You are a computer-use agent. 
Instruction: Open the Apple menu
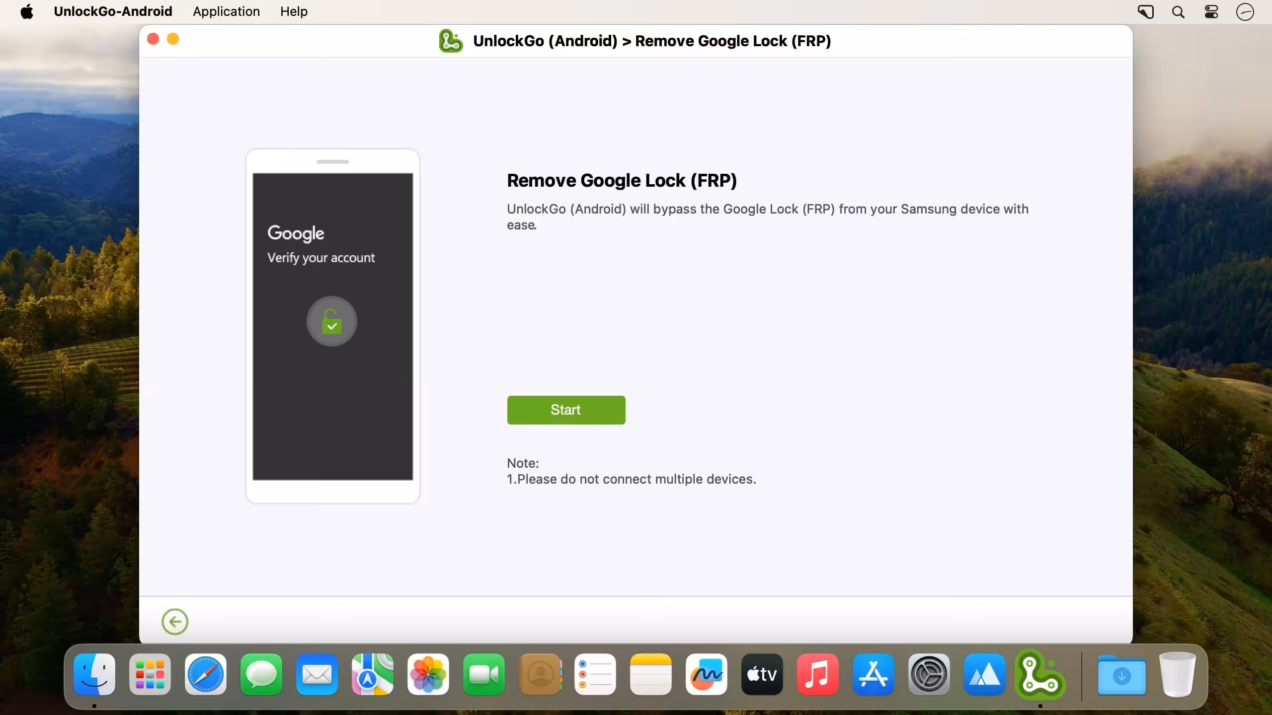pos(27,11)
